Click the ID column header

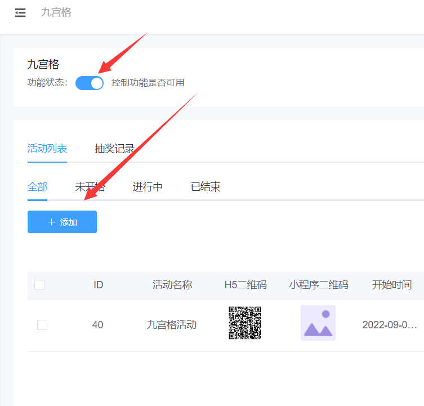(99, 285)
